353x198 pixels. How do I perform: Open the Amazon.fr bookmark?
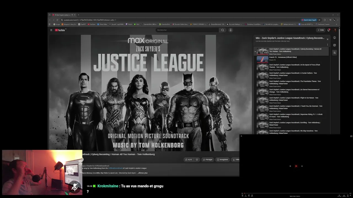(68, 24)
